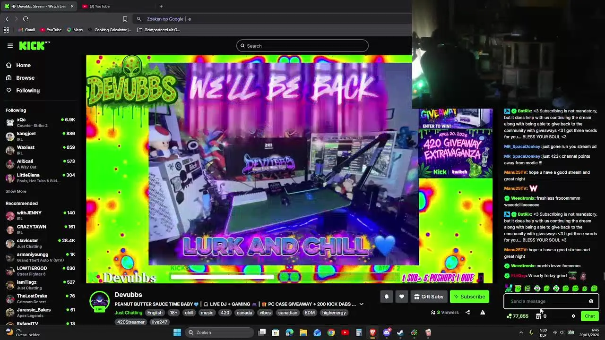Click the Gift Subs button
The image size is (605, 340).
coord(429,297)
